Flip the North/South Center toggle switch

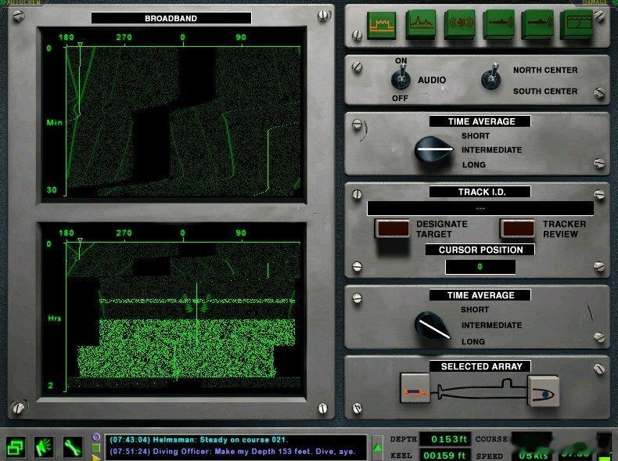(491, 77)
